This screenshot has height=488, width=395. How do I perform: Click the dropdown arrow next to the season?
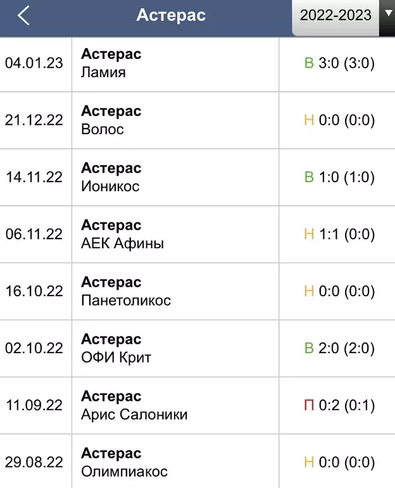[387, 13]
